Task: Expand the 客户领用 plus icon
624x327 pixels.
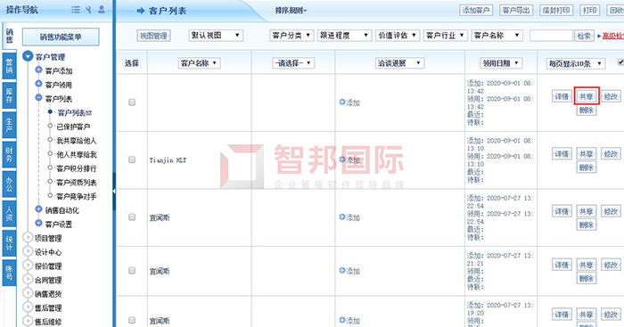Action: pos(38,84)
